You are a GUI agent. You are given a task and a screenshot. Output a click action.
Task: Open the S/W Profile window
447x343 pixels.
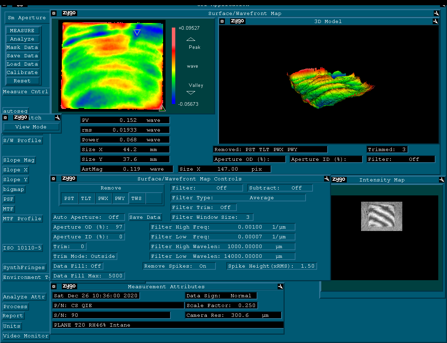[22, 140]
